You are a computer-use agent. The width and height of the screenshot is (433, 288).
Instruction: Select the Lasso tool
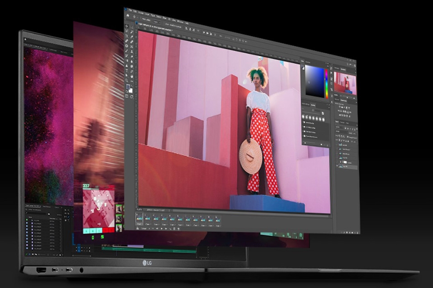pos(127,31)
